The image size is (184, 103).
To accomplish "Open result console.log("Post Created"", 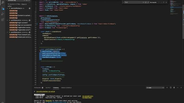I will click(20, 35).
